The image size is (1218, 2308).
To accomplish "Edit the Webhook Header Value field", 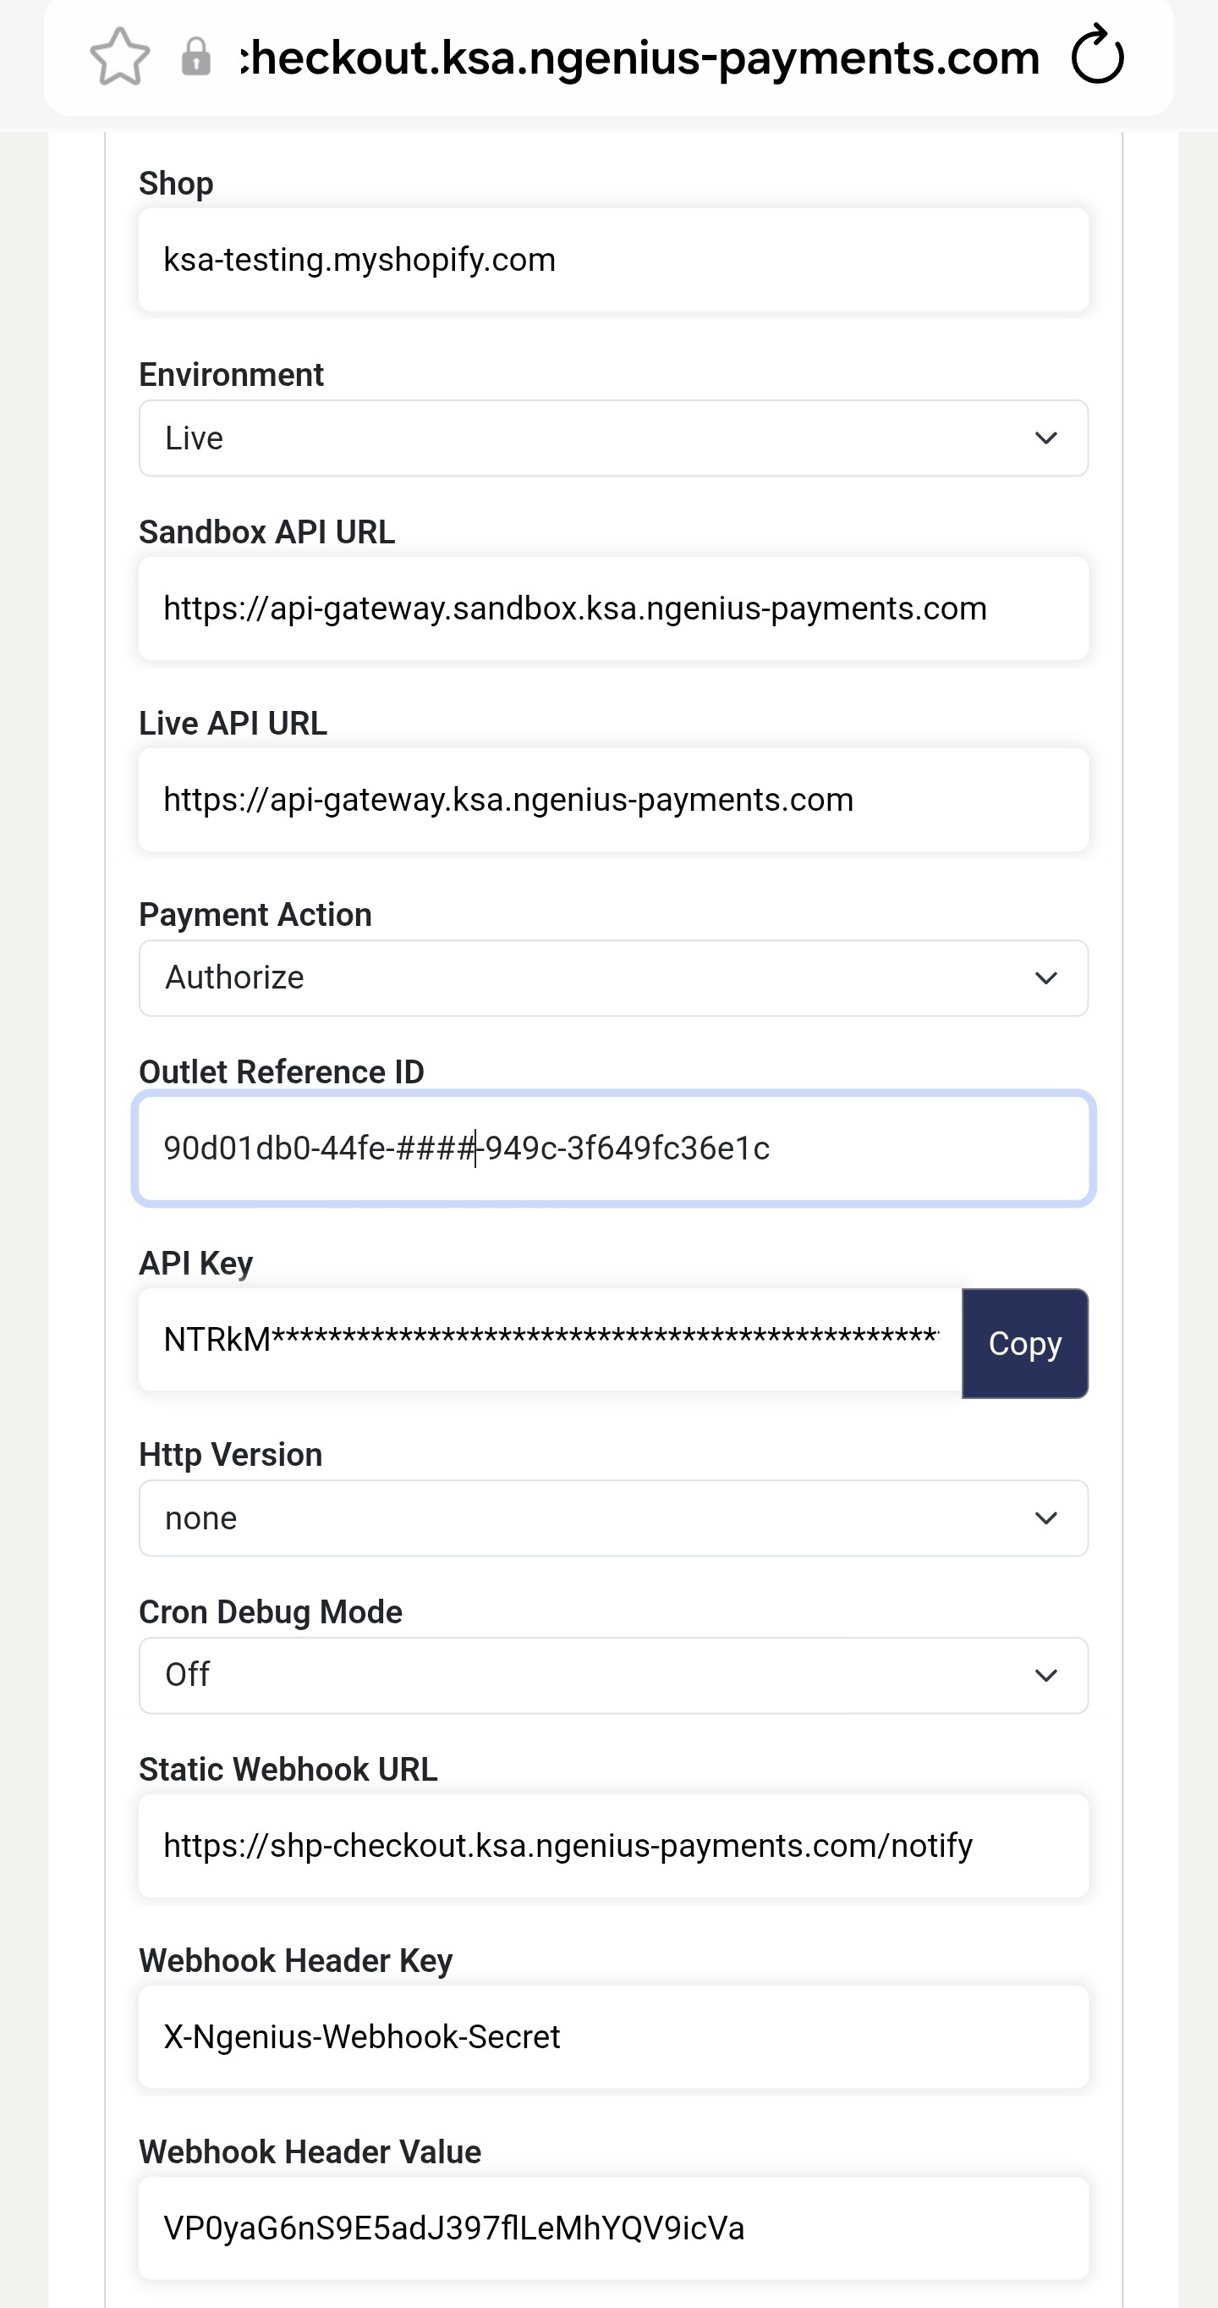I will (613, 2228).
